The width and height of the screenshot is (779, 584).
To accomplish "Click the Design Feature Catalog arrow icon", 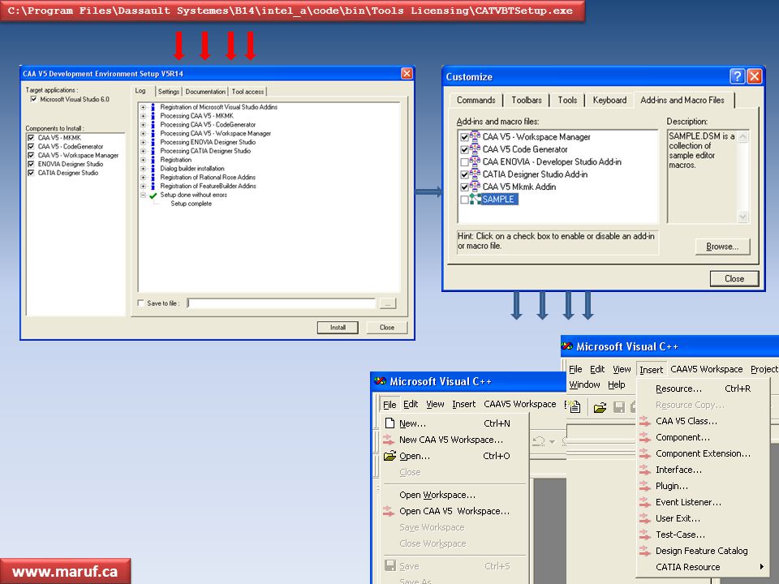I will 645,551.
